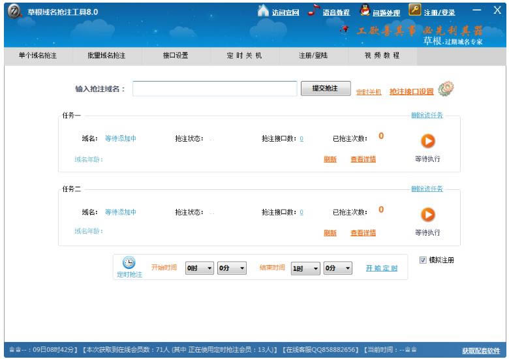Image resolution: width=509 pixels, height=359 pixels.
Task: Click the 问题处理 QQ penguin icon
Action: pyautogui.click(x=364, y=10)
